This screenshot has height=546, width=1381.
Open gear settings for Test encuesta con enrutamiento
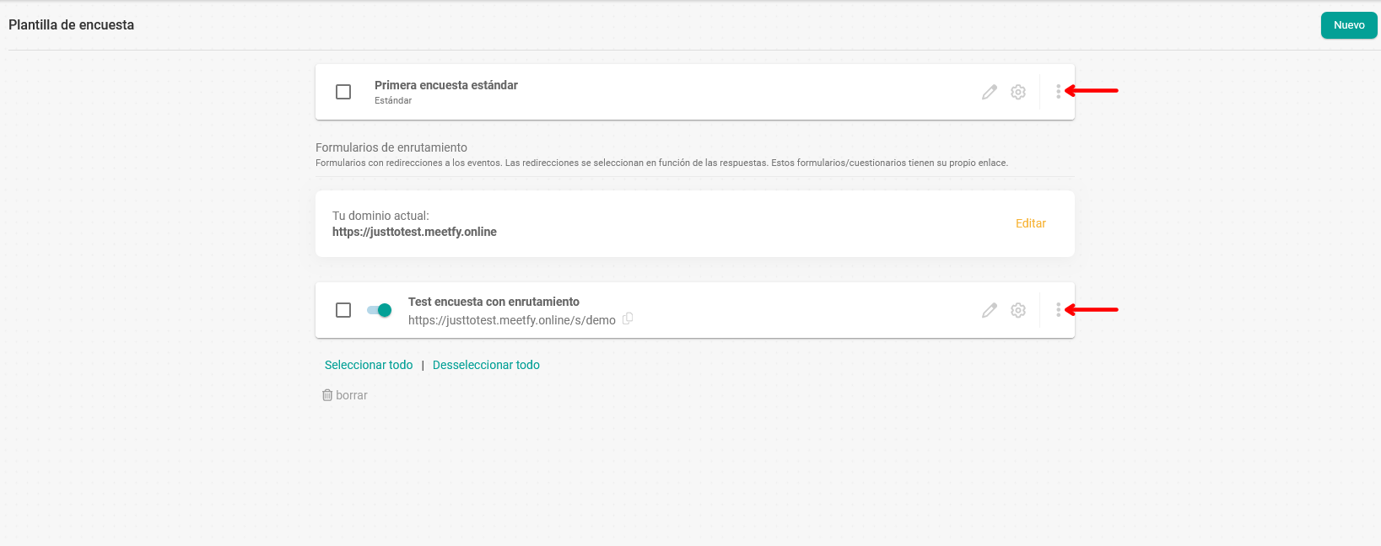click(1018, 310)
